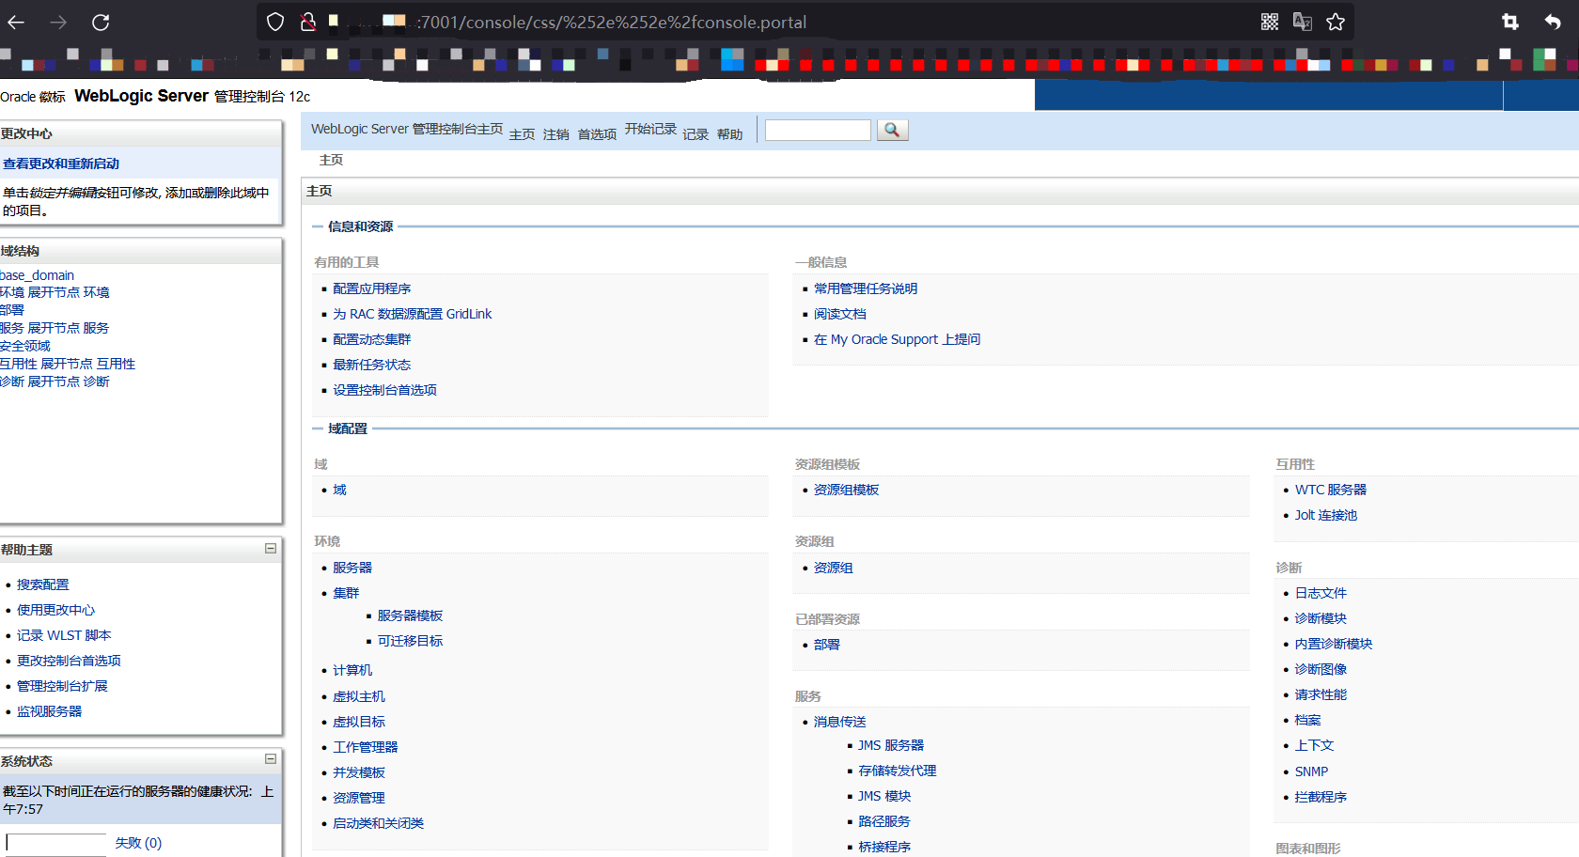Image resolution: width=1579 pixels, height=857 pixels.
Task: Select 部署 in domain structure tree
Action: (12, 310)
